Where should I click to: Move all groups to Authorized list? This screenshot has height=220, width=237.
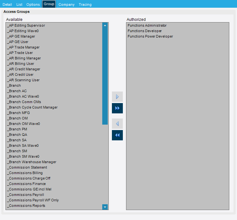tap(117, 108)
